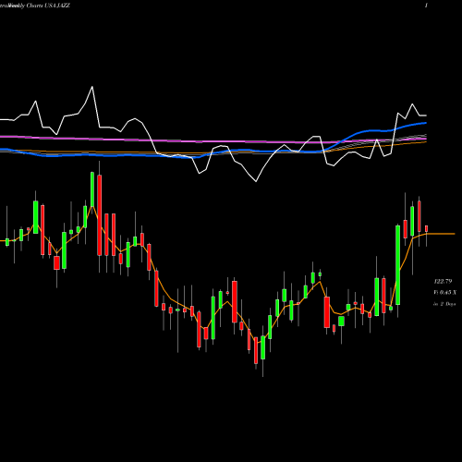The width and height of the screenshot is (462, 462).
Task: Click the last red candlestick on the right
Action: [427, 228]
